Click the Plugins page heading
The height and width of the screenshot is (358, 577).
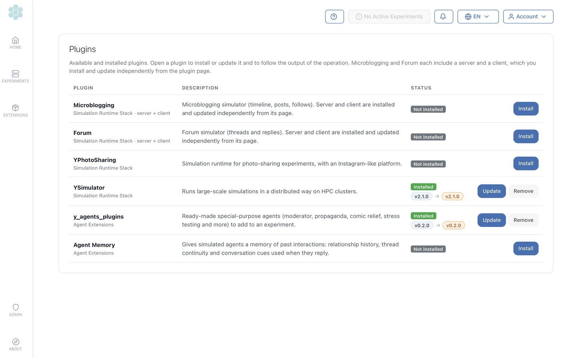tap(83, 49)
